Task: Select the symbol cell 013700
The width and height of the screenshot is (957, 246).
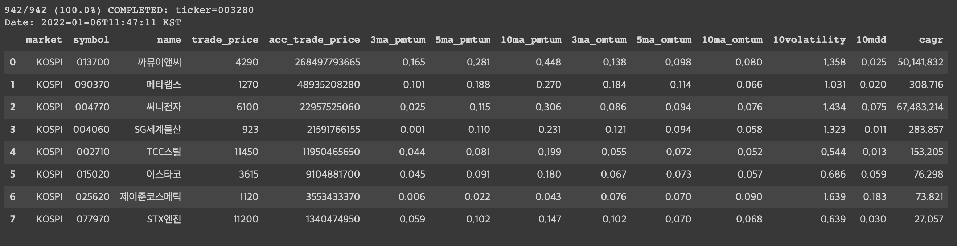Action: (93, 62)
